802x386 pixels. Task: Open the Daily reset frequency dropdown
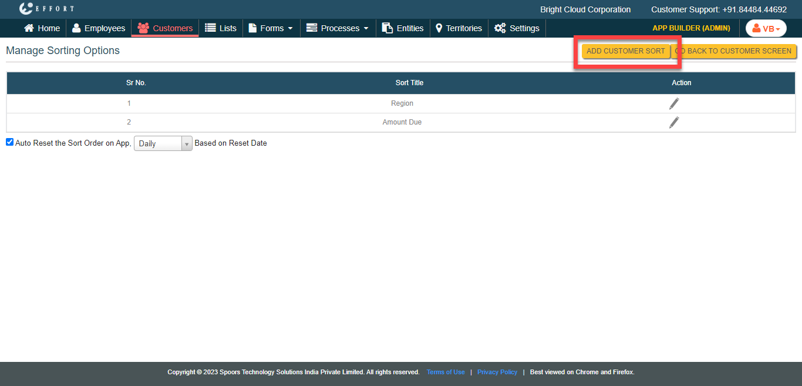click(x=163, y=143)
